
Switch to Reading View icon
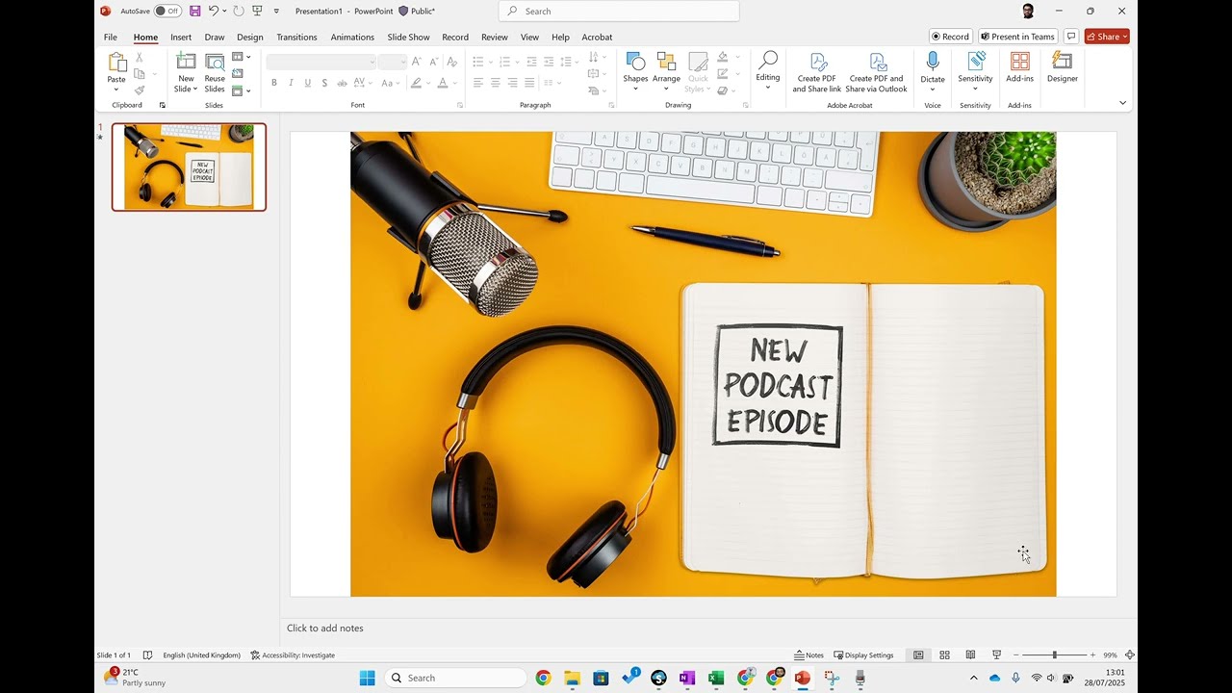(970, 655)
